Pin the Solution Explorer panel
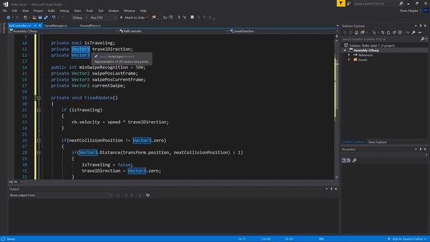The height and width of the screenshot is (242, 430). click(x=421, y=26)
